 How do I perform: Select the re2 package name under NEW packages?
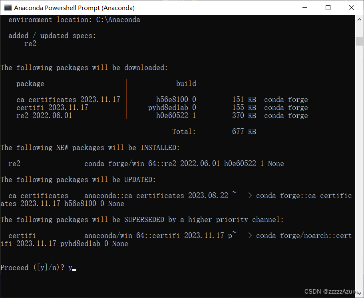point(14,163)
